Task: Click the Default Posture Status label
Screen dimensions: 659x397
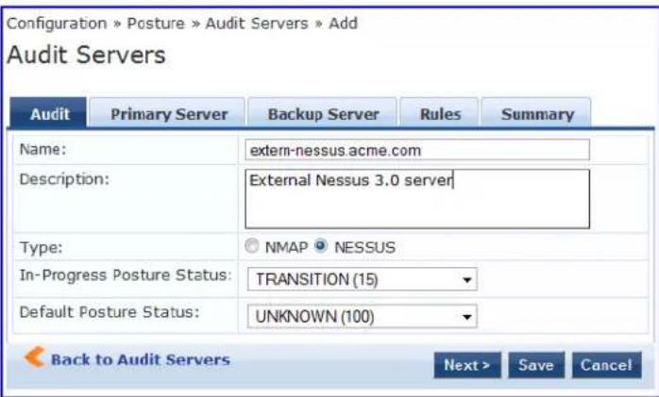Action: coord(110,312)
